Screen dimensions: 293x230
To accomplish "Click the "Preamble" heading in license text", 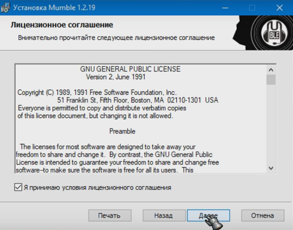I will pos(122,131).
